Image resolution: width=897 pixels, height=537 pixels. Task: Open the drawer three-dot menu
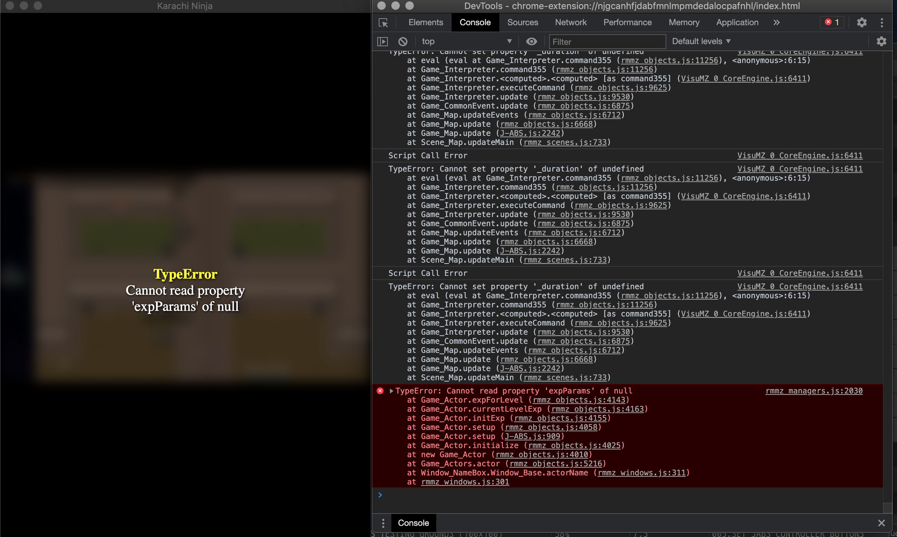[383, 523]
